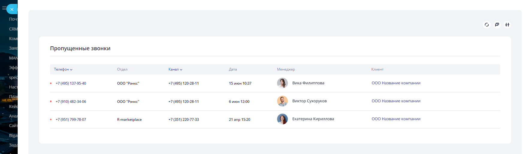Open client company link for Екатерина Кириллова
The height and width of the screenshot is (154, 532).
pos(396,119)
